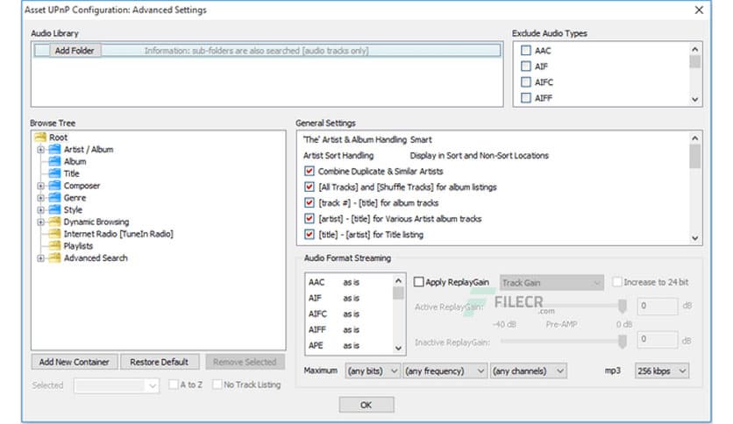The height and width of the screenshot is (424, 733).
Task: Check the AIFC exclude checkbox
Action: [x=526, y=82]
